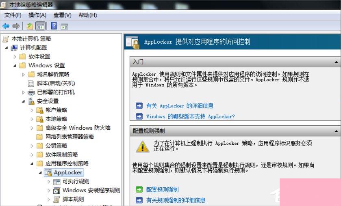The image size is (341, 206).
Task: Click the 本地组策略编辑器 title bar icon
Action: point(3,4)
